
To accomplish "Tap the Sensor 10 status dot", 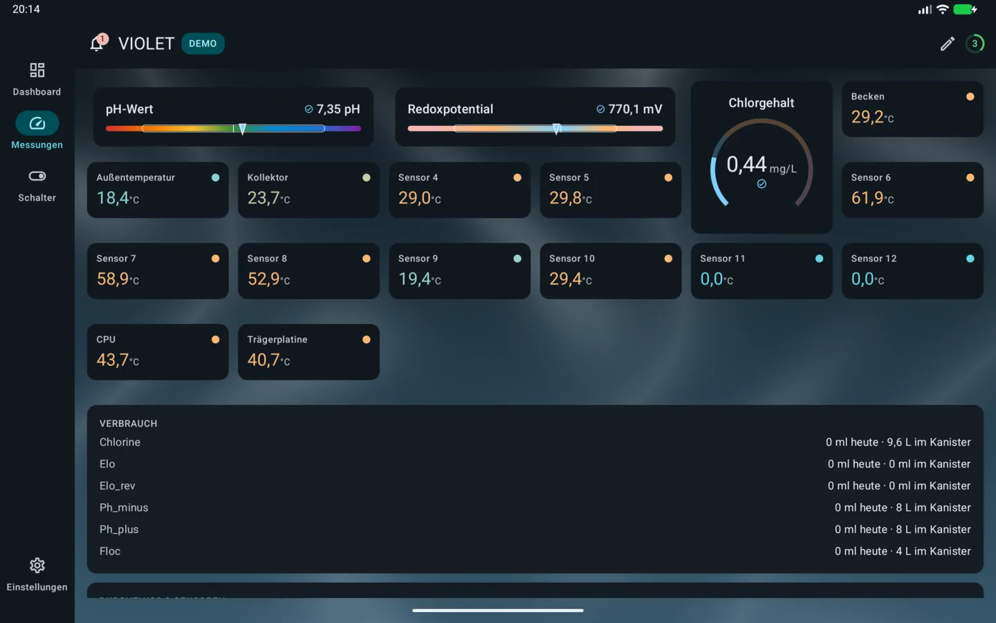I will [x=668, y=259].
